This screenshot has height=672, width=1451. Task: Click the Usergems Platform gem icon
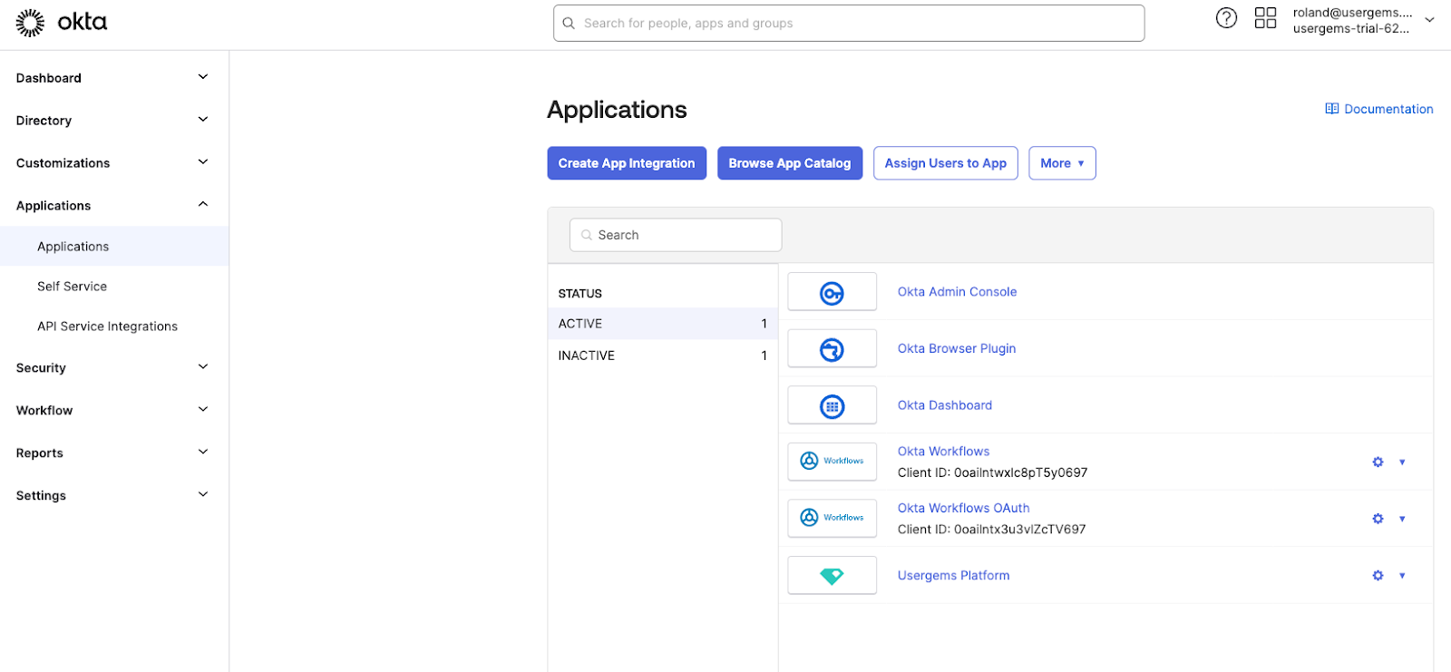(832, 575)
